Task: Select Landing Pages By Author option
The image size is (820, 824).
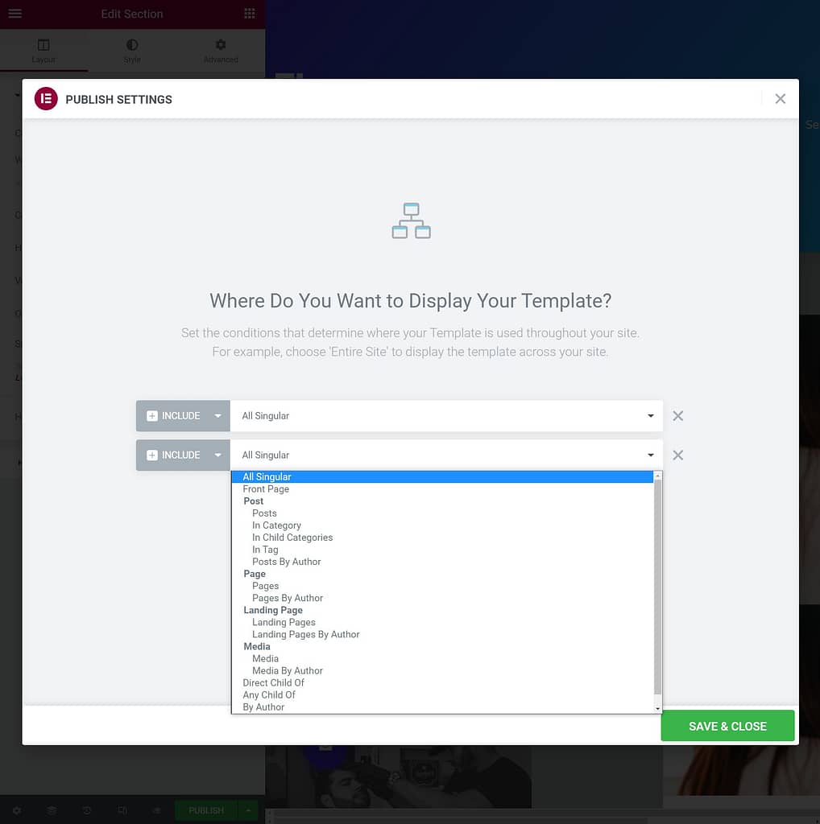Action: pos(305,634)
